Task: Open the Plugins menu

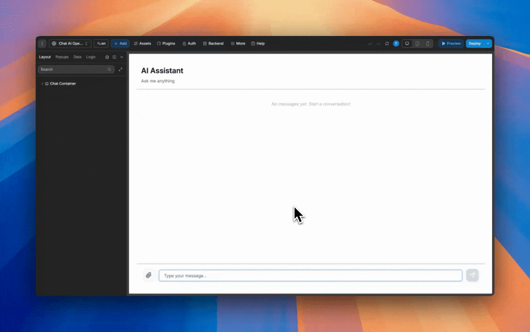Action: (x=166, y=43)
